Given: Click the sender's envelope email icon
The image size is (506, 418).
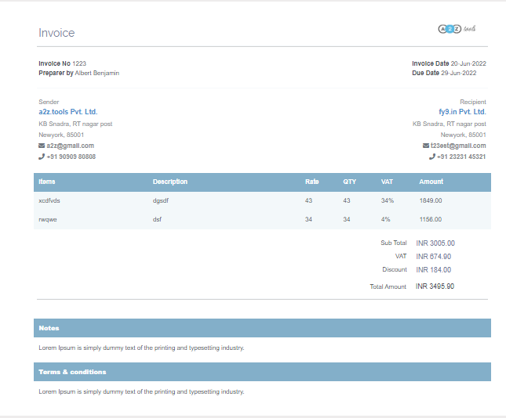Looking at the screenshot, I should coord(42,146).
